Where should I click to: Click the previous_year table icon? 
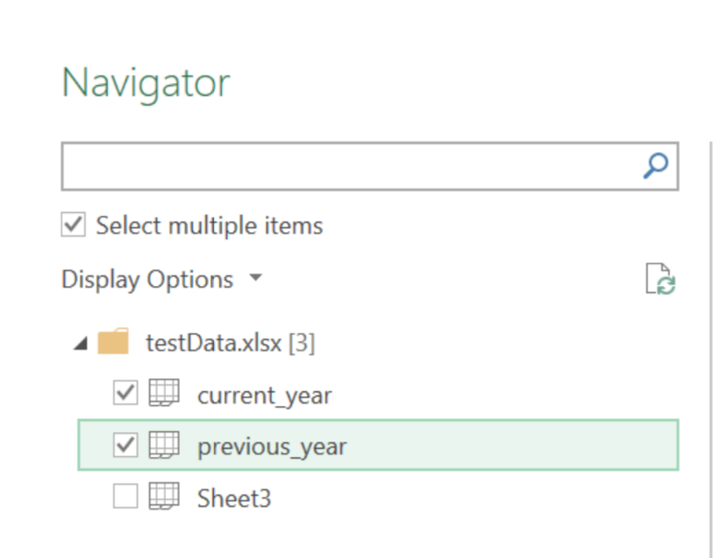click(164, 445)
